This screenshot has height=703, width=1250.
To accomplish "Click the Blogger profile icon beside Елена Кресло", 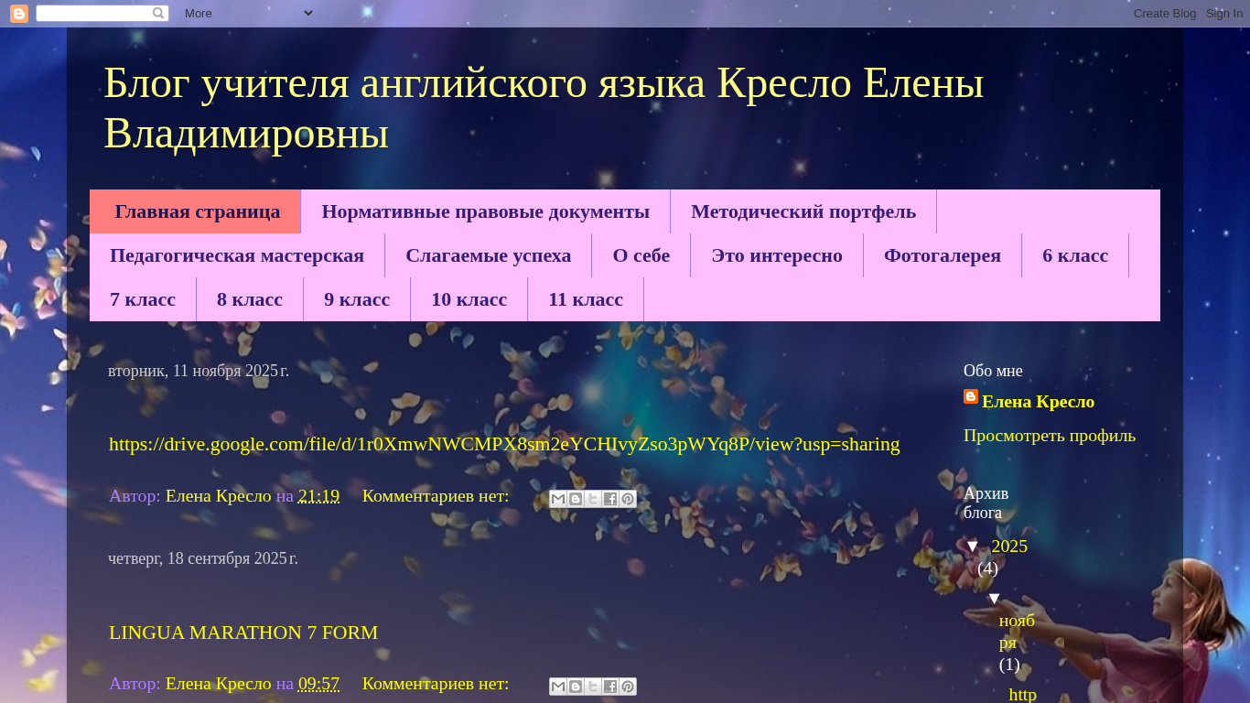I will tap(971, 396).
